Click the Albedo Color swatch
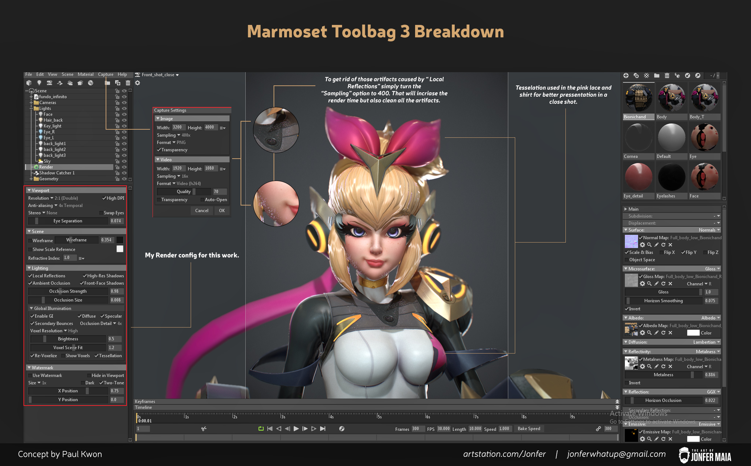 coord(693,333)
